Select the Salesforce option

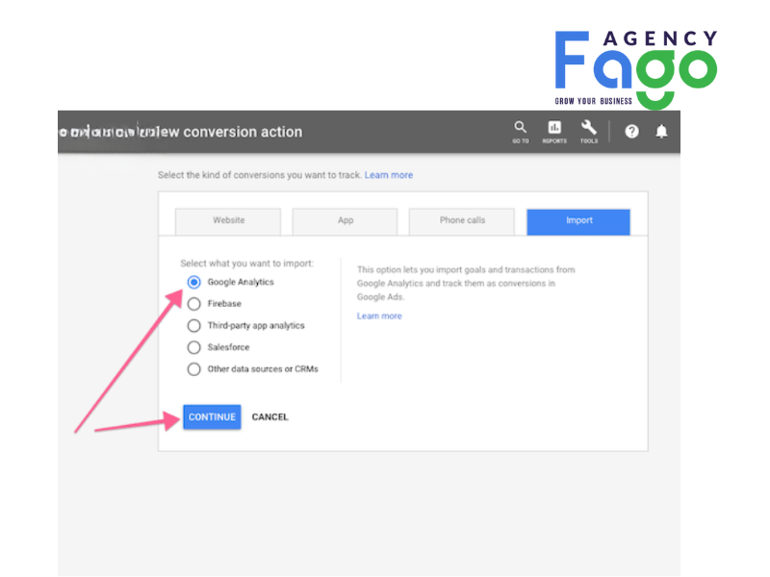point(193,347)
